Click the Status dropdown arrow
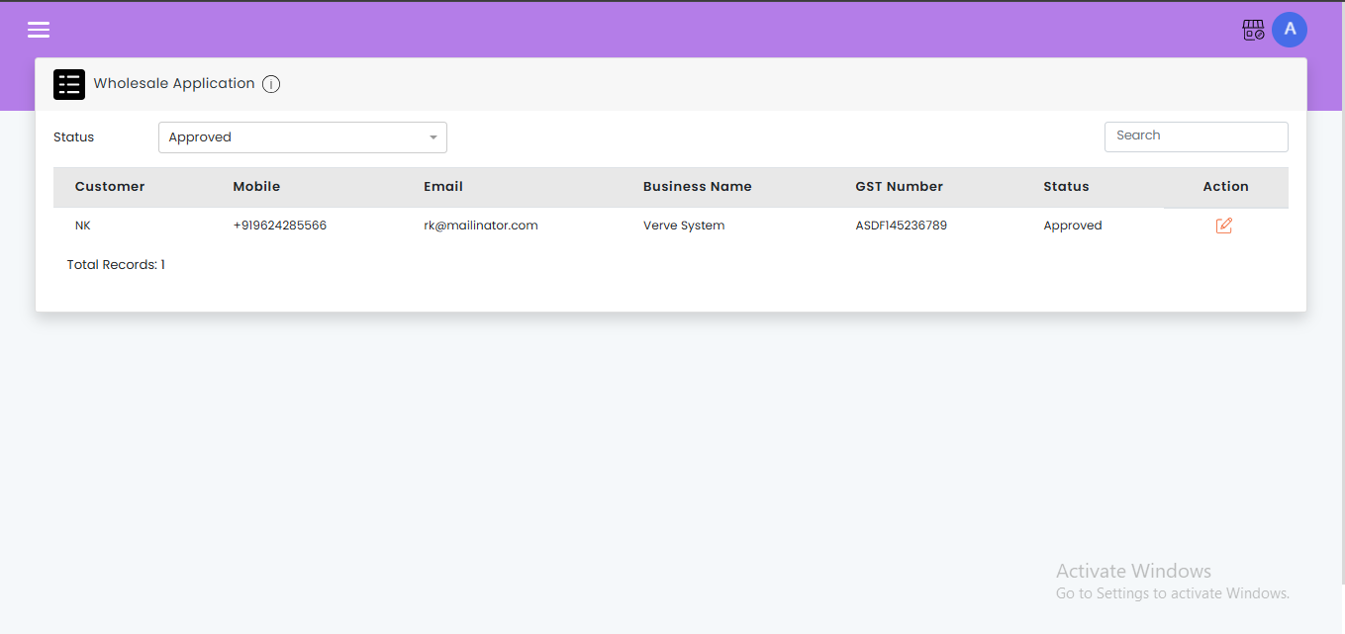 pos(433,137)
